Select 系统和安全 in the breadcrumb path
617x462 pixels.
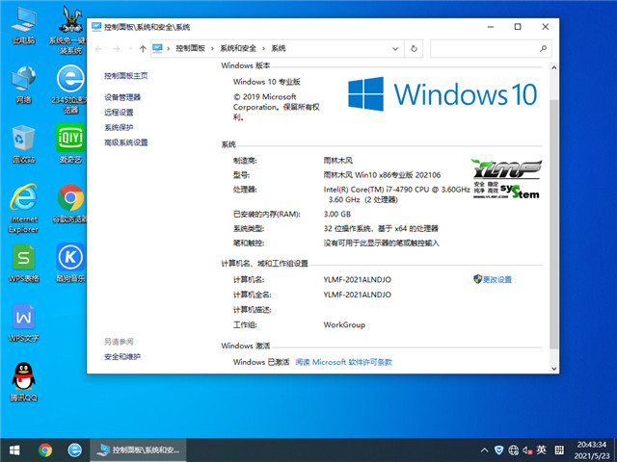(238, 48)
